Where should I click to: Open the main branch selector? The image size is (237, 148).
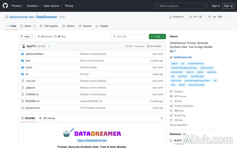pyautogui.click(x=27, y=36)
